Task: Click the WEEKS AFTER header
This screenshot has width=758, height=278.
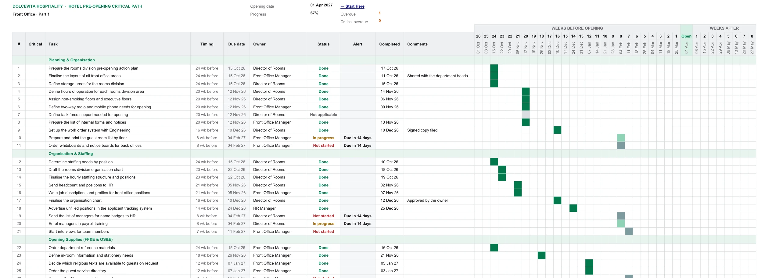Action: (724, 28)
